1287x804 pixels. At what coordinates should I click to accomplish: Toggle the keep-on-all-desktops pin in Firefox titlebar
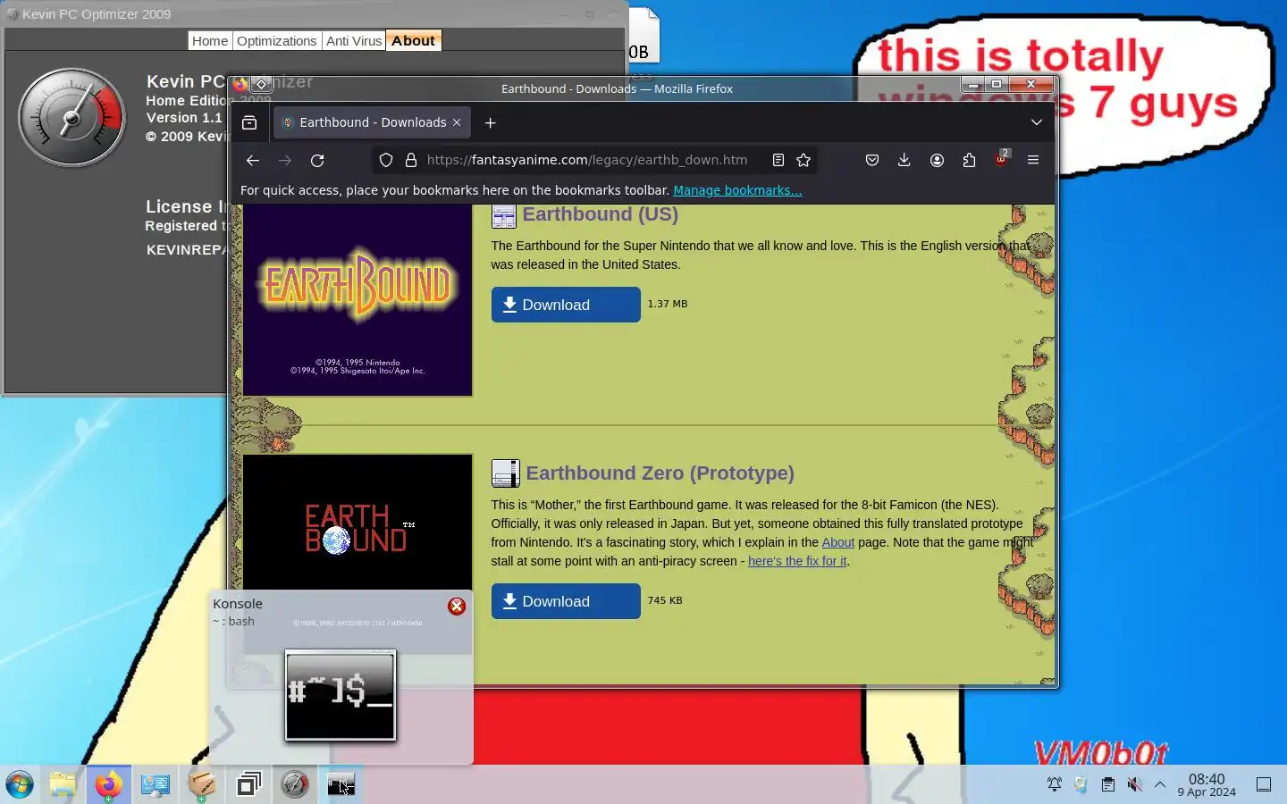(261, 85)
